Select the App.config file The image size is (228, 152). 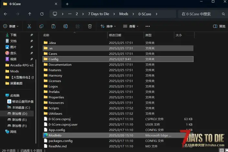[x=118, y=130]
